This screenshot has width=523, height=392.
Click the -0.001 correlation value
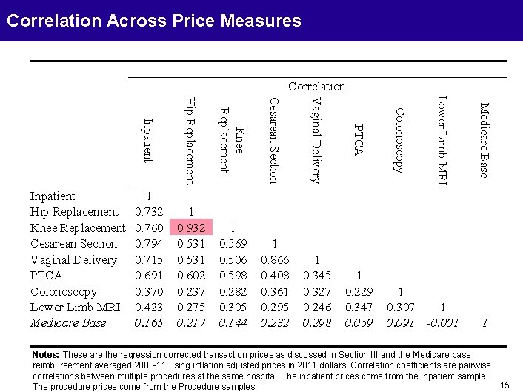(442, 323)
